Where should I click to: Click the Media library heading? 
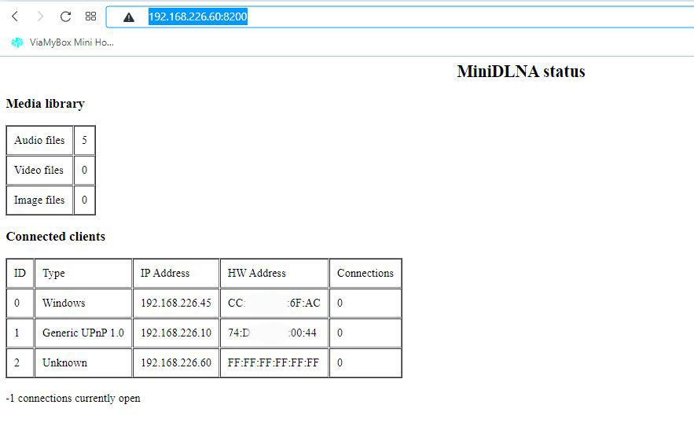click(45, 104)
